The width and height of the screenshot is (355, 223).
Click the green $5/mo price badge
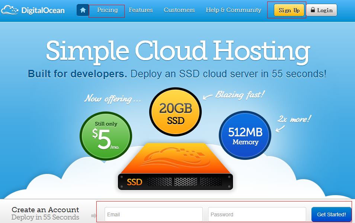105,135
